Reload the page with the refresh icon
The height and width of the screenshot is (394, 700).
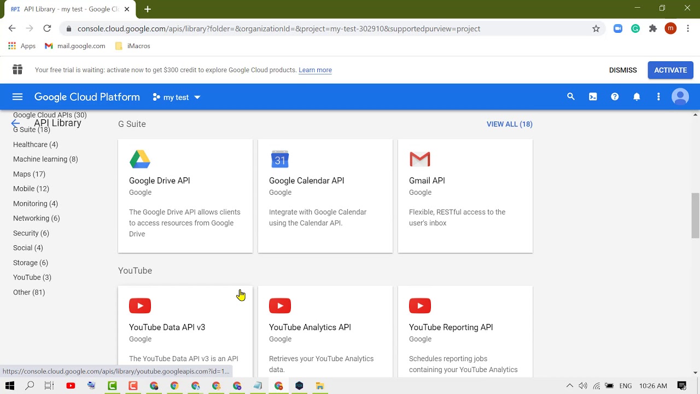47,28
